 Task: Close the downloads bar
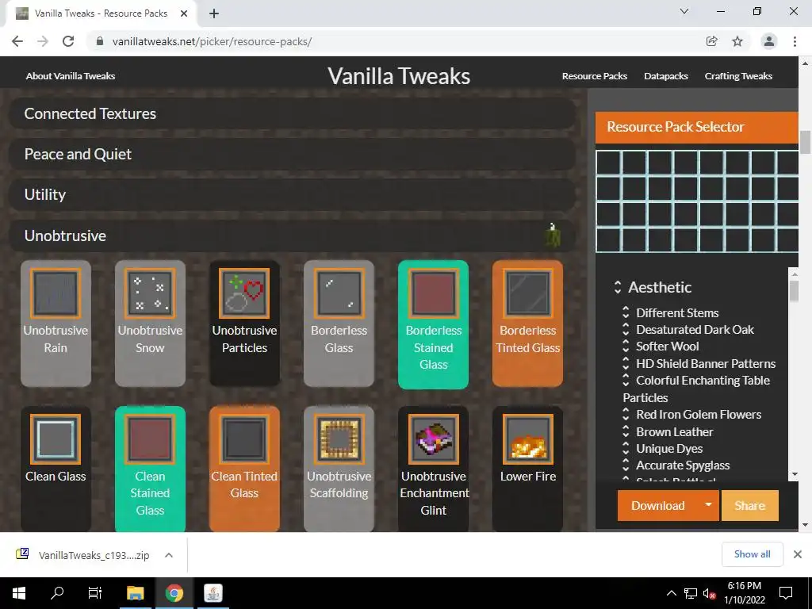(798, 554)
